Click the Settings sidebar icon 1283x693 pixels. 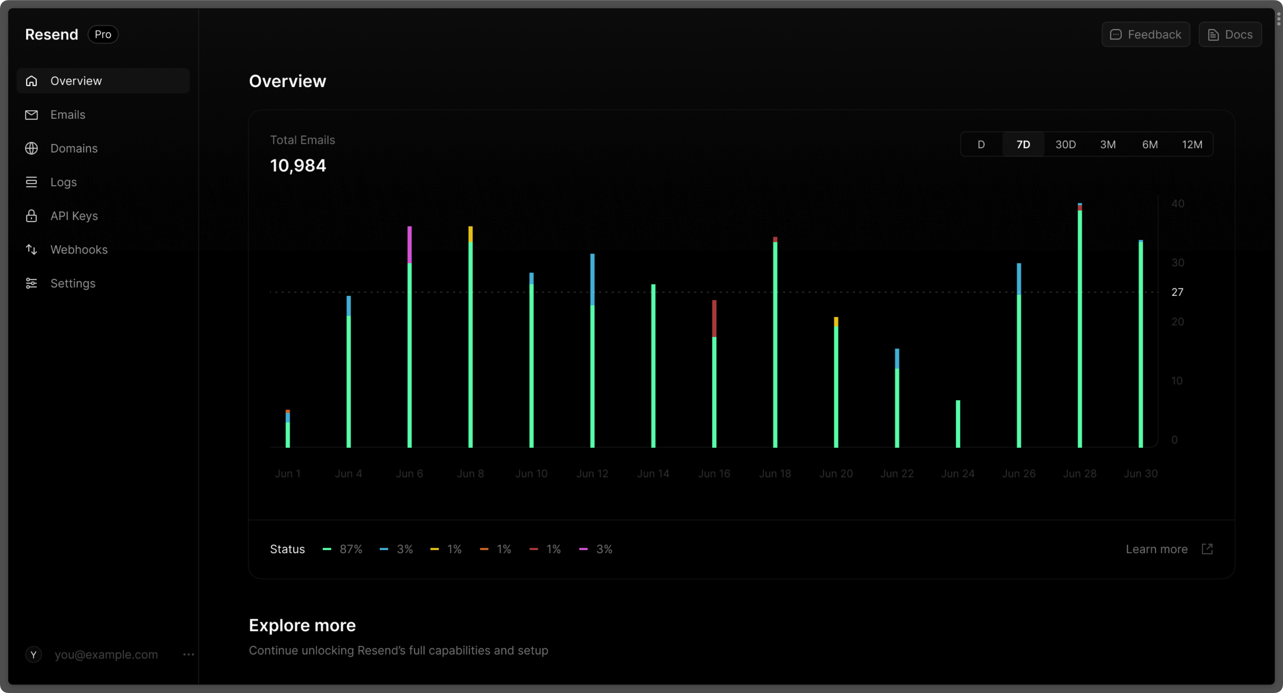point(32,283)
